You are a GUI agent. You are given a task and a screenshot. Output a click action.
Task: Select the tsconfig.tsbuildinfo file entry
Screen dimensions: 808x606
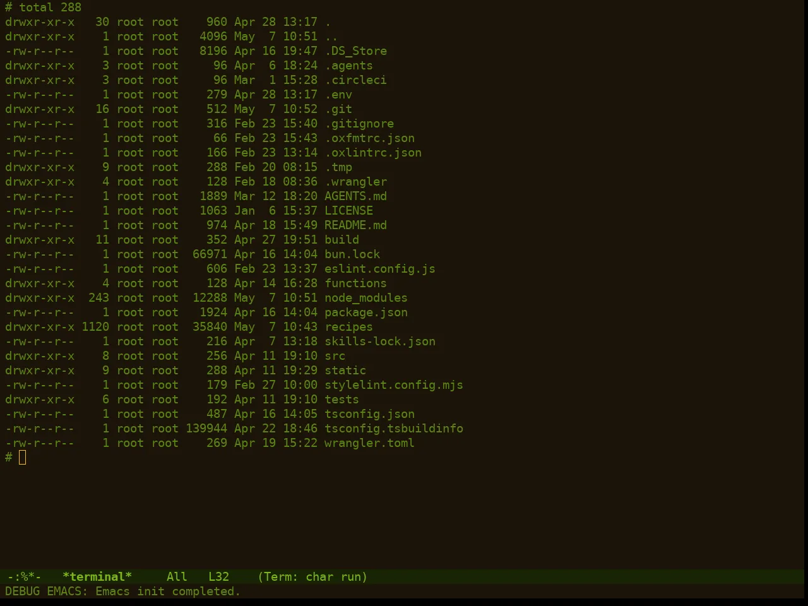394,429
